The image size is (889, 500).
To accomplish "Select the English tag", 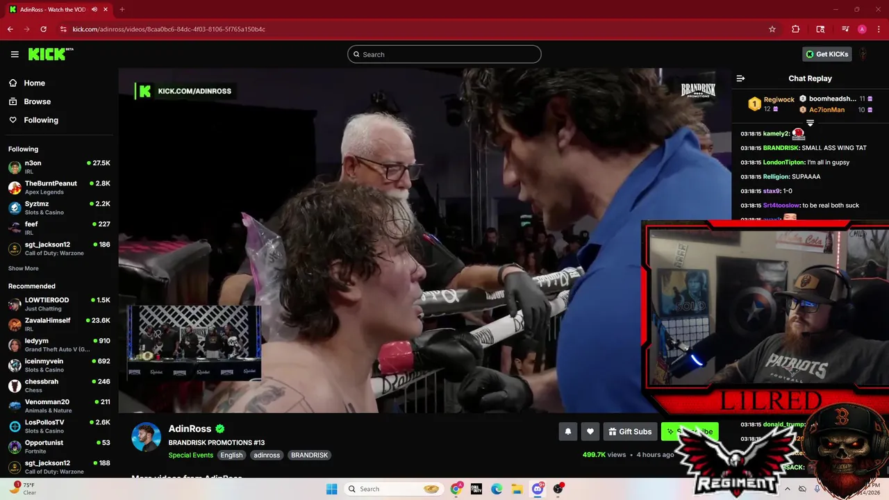I will tap(231, 456).
